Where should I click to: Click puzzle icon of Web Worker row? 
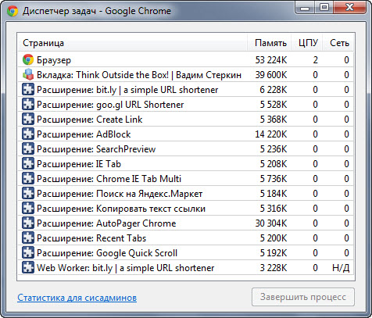28,268
